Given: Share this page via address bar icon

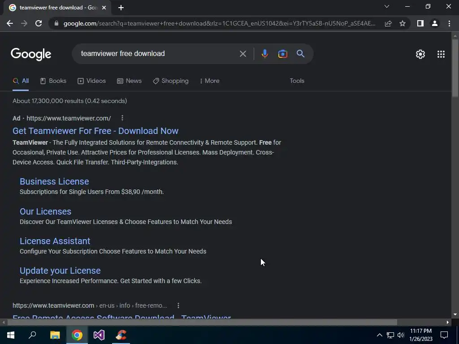Looking at the screenshot, I should (388, 23).
